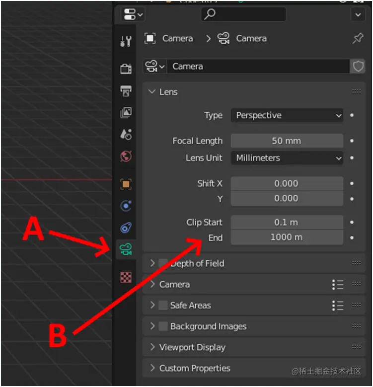Image resolution: width=373 pixels, height=387 pixels.
Task: Animate Clip End via its dot
Action: (352, 237)
